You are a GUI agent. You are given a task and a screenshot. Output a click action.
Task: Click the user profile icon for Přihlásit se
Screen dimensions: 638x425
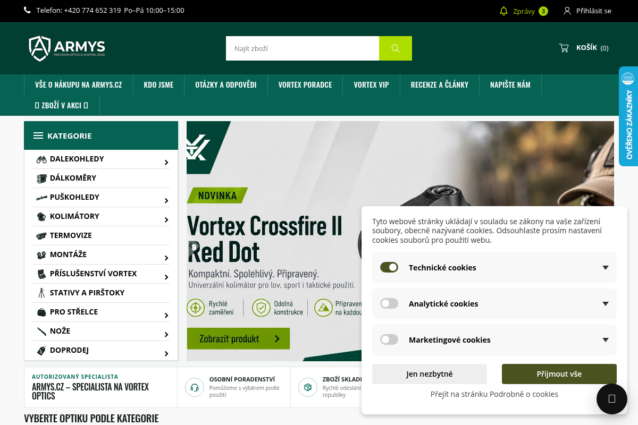[567, 11]
